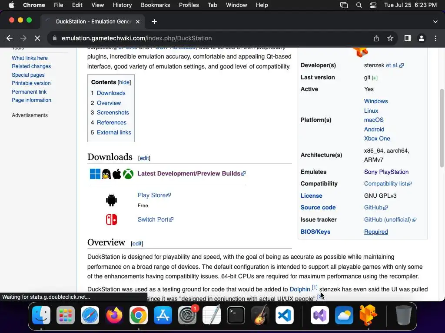This screenshot has width=445, height=333.
Task: Click the forward navigation arrow
Action: coord(23,38)
